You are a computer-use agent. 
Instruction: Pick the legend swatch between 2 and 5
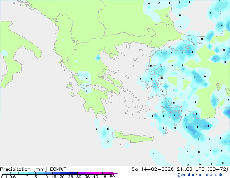[31, 173]
